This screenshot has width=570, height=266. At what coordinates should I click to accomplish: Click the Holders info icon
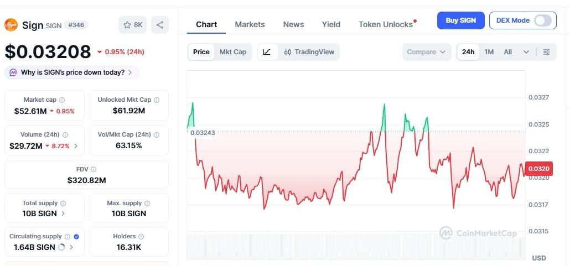point(141,237)
